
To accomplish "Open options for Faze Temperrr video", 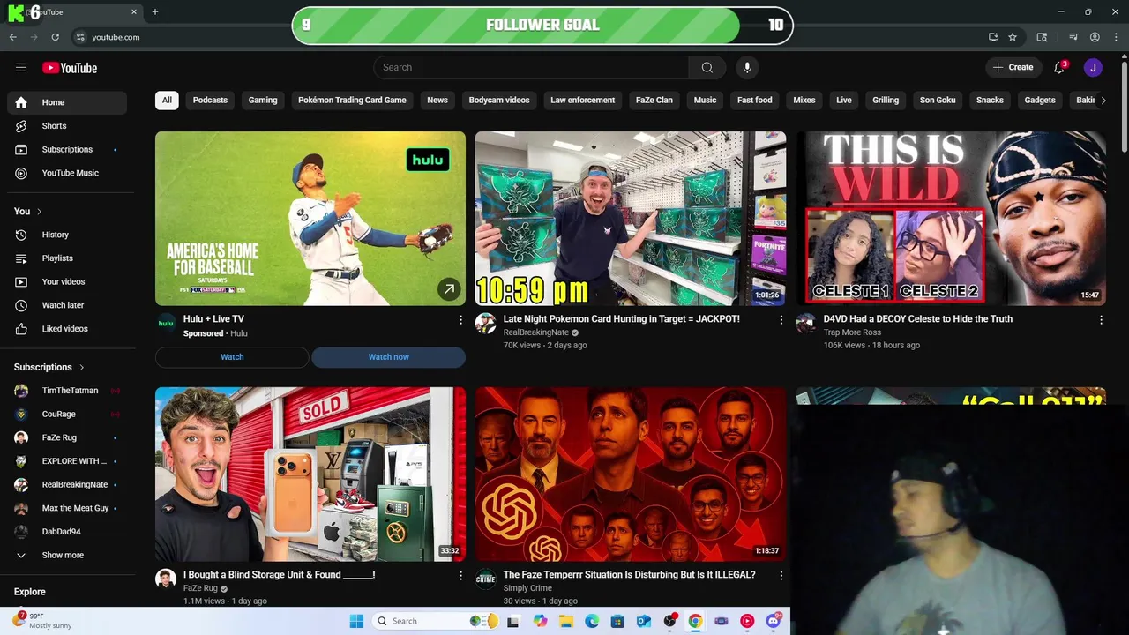I will point(781,575).
